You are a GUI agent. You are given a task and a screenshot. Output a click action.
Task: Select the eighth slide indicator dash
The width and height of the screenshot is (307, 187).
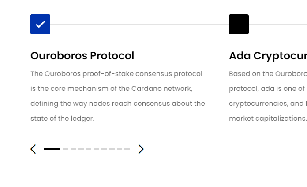click(x=112, y=149)
